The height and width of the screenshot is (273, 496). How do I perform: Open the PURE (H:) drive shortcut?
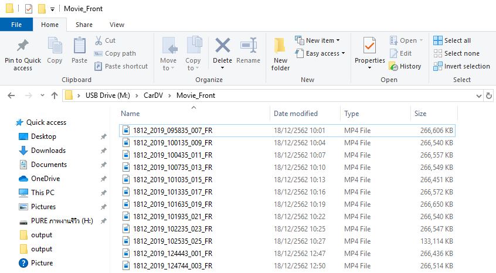pyautogui.click(x=56, y=221)
